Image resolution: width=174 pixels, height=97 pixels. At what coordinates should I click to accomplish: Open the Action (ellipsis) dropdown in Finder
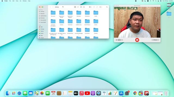(x=101, y=7)
